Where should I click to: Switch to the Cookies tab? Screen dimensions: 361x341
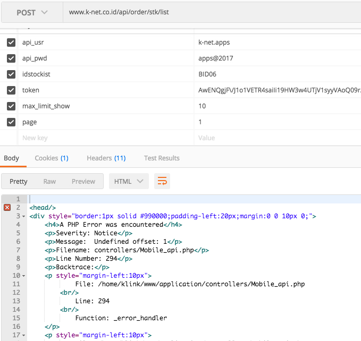pos(52,158)
